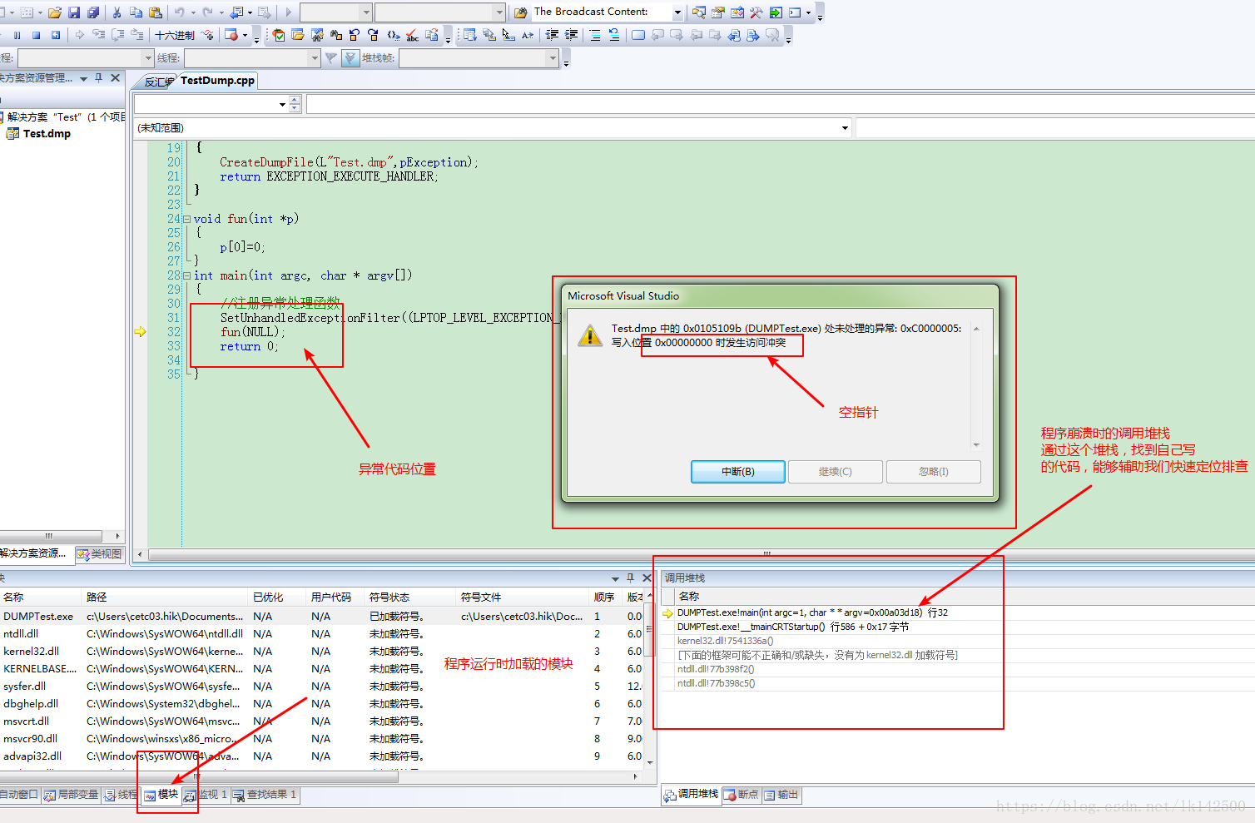Screen dimensions: 1255x823
Task: Click the Redo arrow icon
Action: (207, 12)
